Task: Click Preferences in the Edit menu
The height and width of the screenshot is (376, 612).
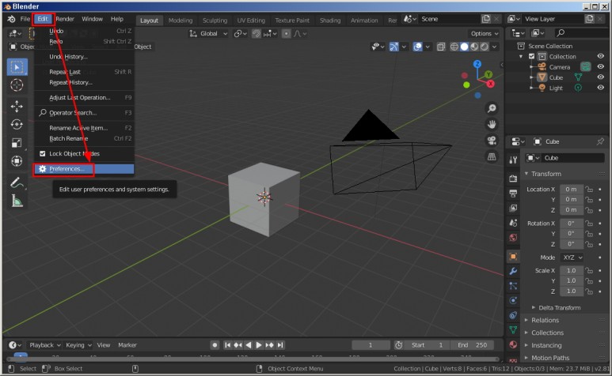Action: (x=84, y=169)
